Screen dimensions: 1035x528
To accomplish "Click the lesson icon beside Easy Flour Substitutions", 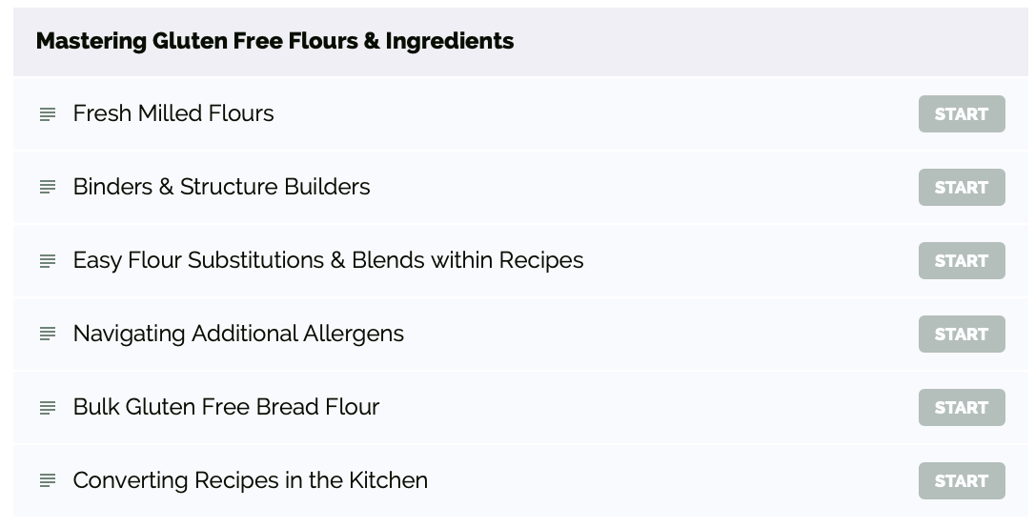I will 47,261.
